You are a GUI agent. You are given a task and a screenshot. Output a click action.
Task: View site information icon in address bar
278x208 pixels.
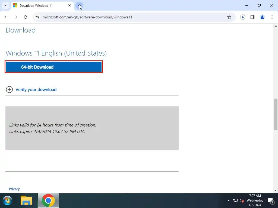(x=37, y=17)
